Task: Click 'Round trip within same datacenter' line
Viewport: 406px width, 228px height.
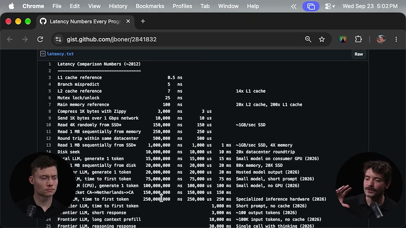Action: (98, 138)
